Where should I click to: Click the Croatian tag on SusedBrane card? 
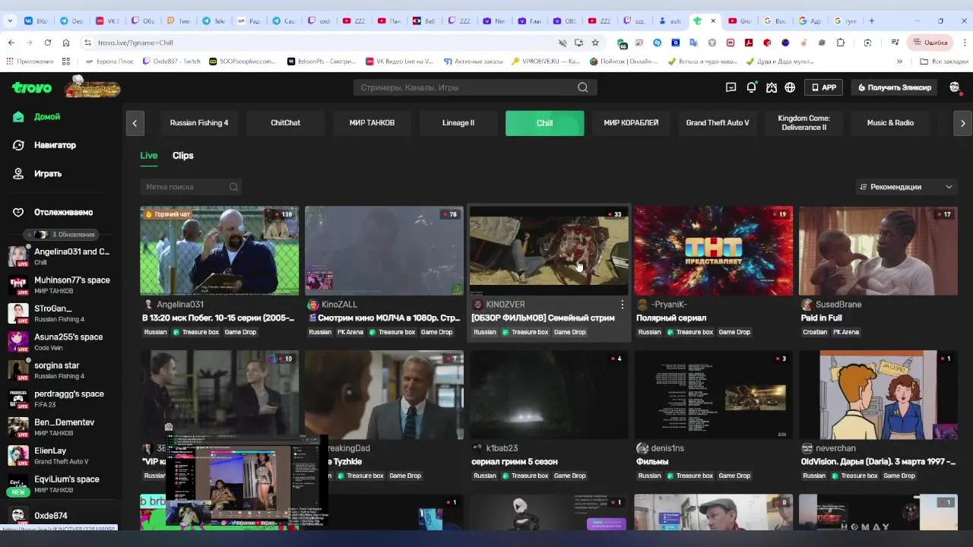point(815,332)
